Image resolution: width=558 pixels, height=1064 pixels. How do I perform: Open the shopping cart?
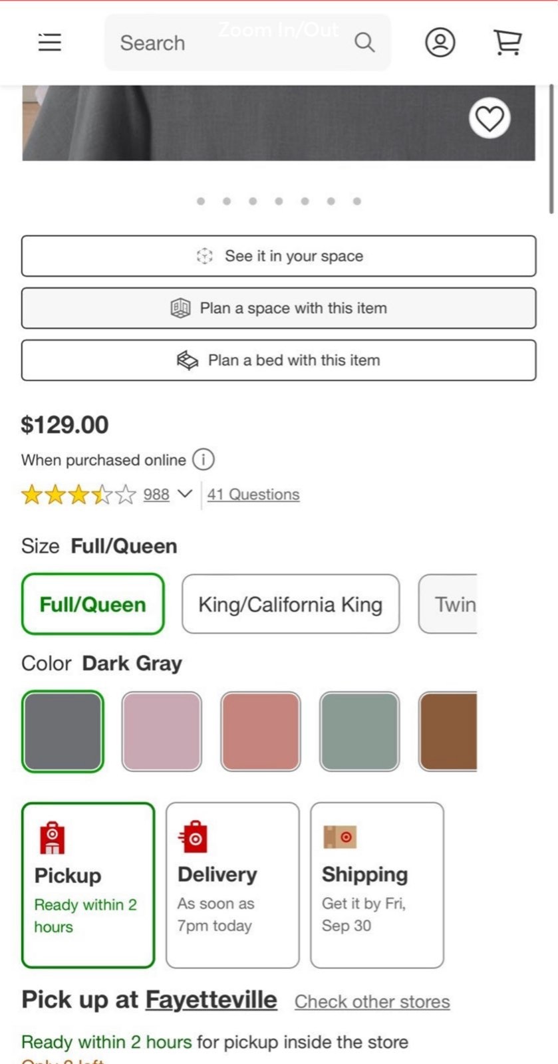point(507,43)
